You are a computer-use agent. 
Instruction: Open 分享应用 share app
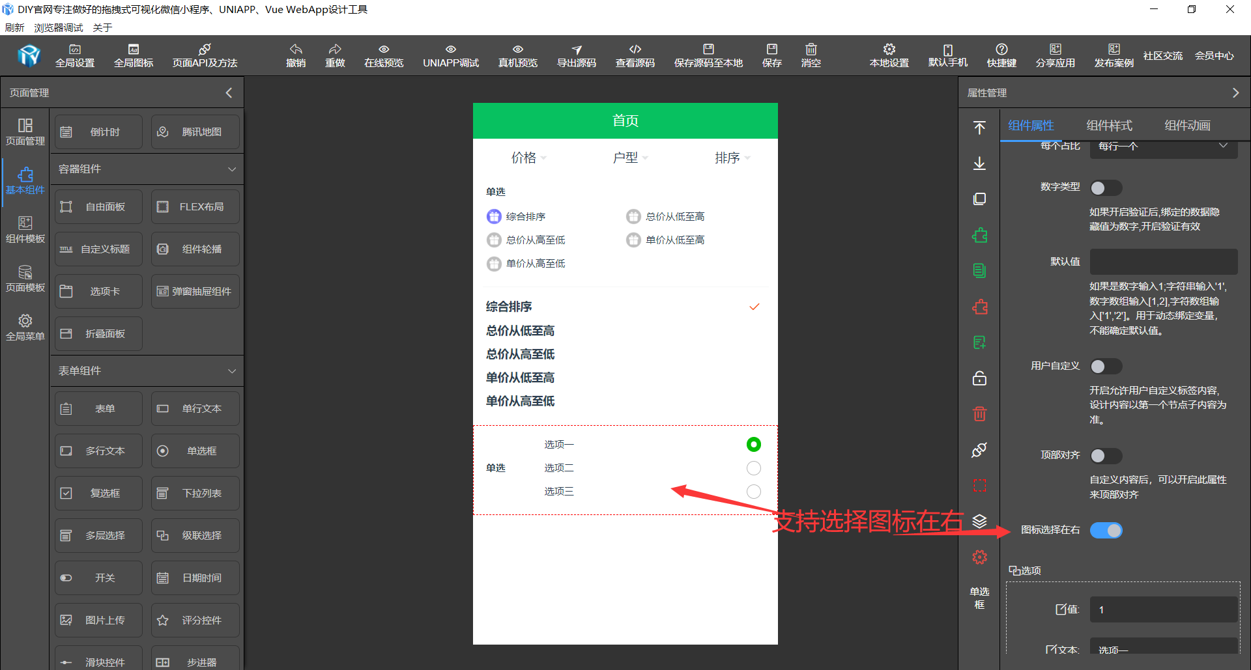[x=1056, y=56]
